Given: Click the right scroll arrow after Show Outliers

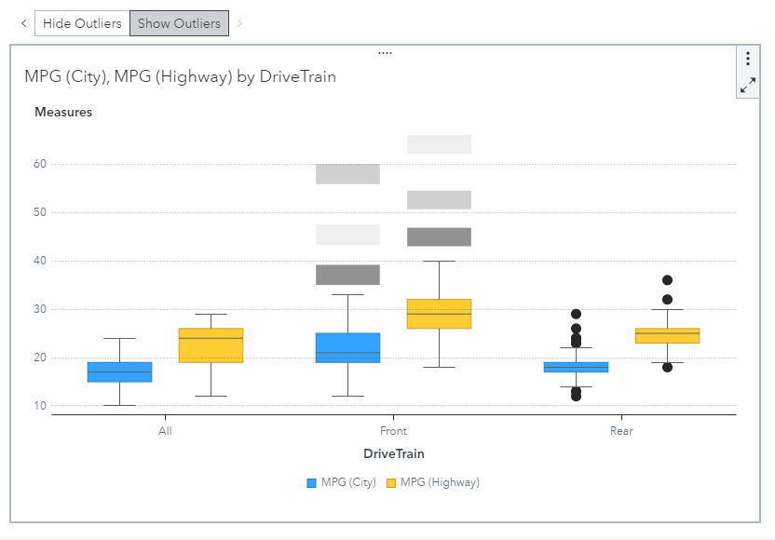Looking at the screenshot, I should [239, 23].
